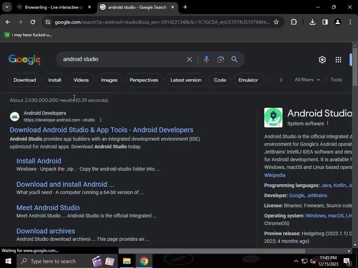
Task: Open a new tab with the plus button
Action: click(185, 7)
